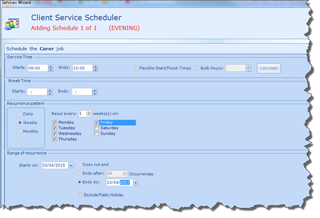
Task: Click the Break Time Starts spinner arrows
Action: point(50,92)
